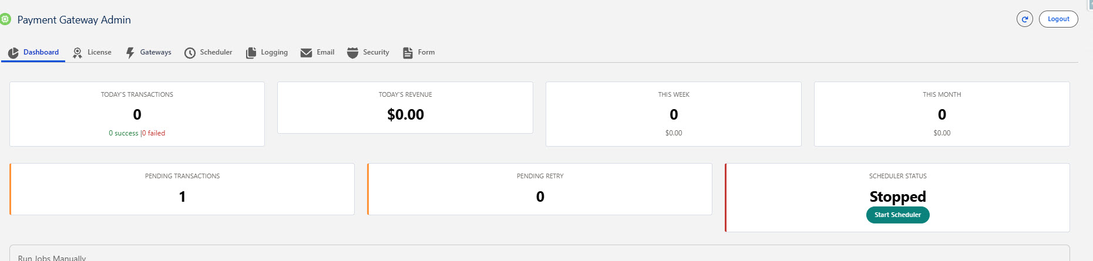Click the This Month stats card
This screenshot has height=261, width=1093.
click(x=941, y=114)
